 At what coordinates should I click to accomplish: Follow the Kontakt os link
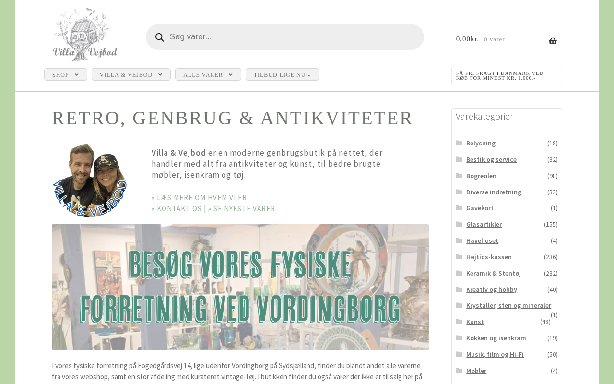(x=177, y=209)
